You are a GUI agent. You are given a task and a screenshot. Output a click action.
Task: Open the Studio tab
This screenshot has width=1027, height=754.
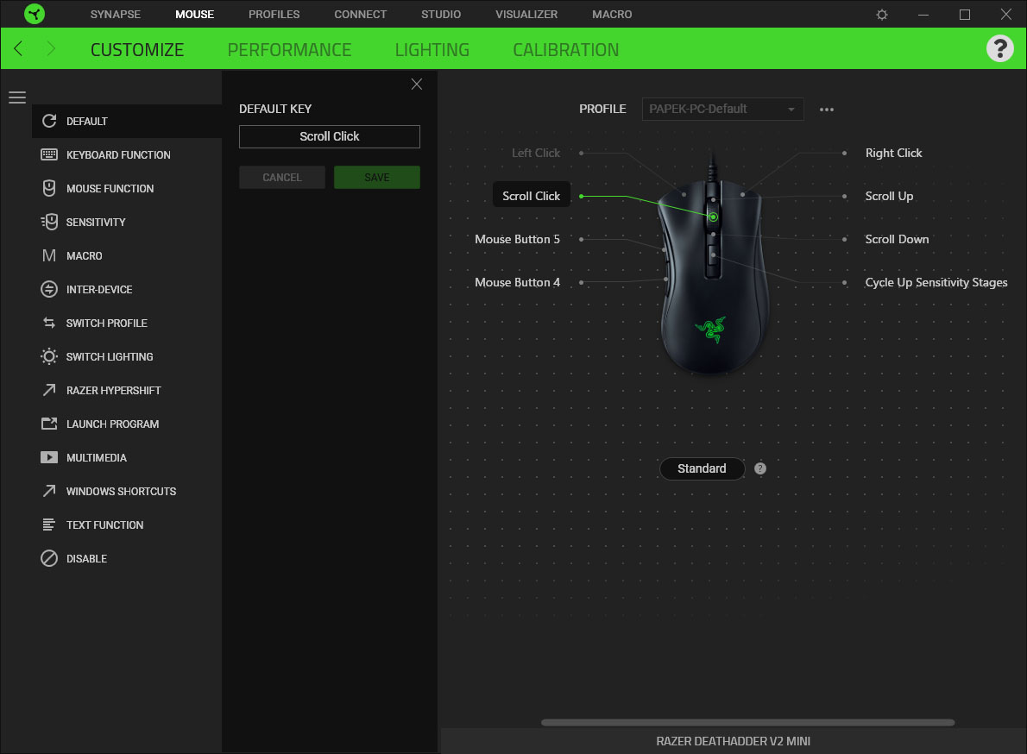pos(441,15)
